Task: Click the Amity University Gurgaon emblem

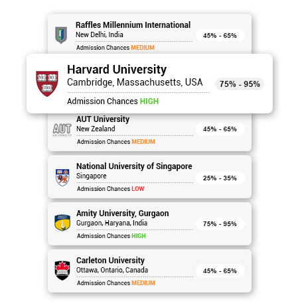Action: pos(62,223)
